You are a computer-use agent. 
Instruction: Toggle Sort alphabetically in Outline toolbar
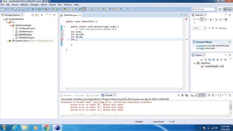point(210,60)
